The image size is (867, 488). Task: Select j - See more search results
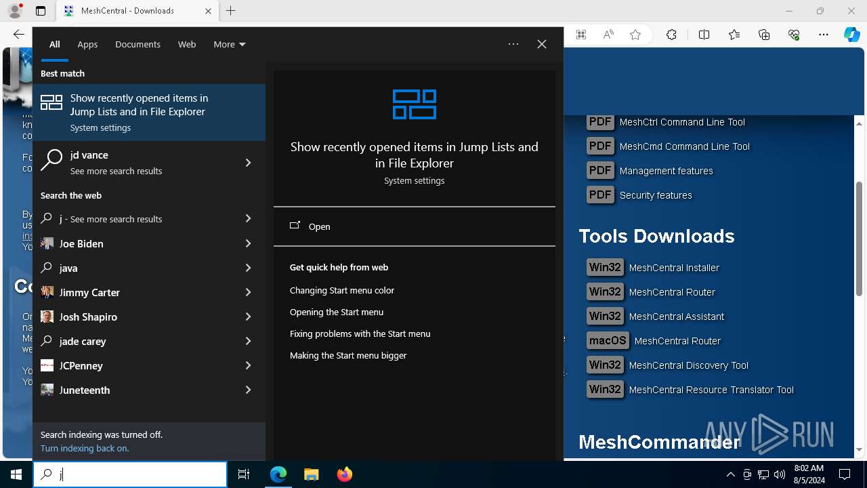[149, 219]
